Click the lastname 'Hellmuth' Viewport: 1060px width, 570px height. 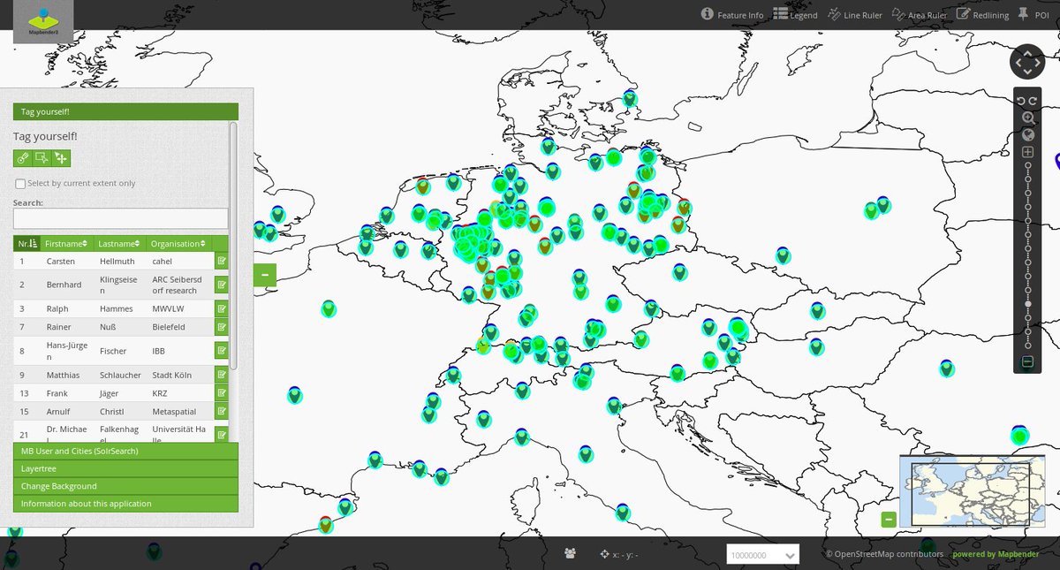tap(117, 262)
